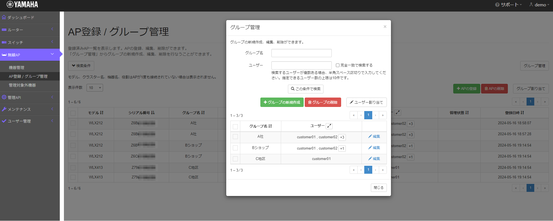
Task: Click the expand icon beside ユーザー column header
Action: tap(329, 126)
